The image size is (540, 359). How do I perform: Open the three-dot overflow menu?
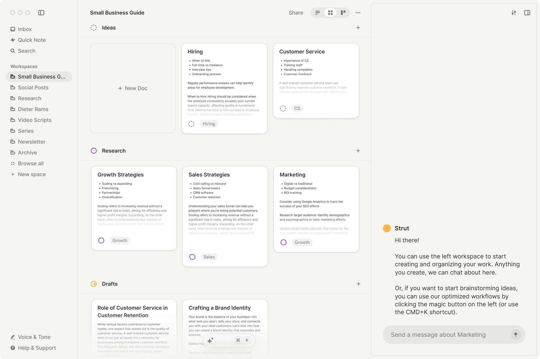(x=358, y=13)
